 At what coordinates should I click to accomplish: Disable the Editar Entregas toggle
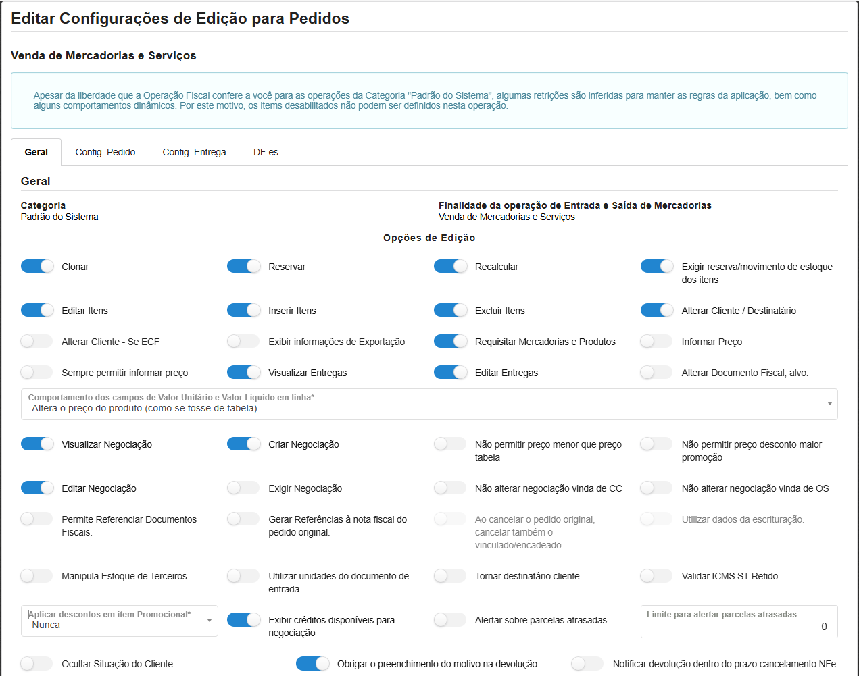point(451,372)
